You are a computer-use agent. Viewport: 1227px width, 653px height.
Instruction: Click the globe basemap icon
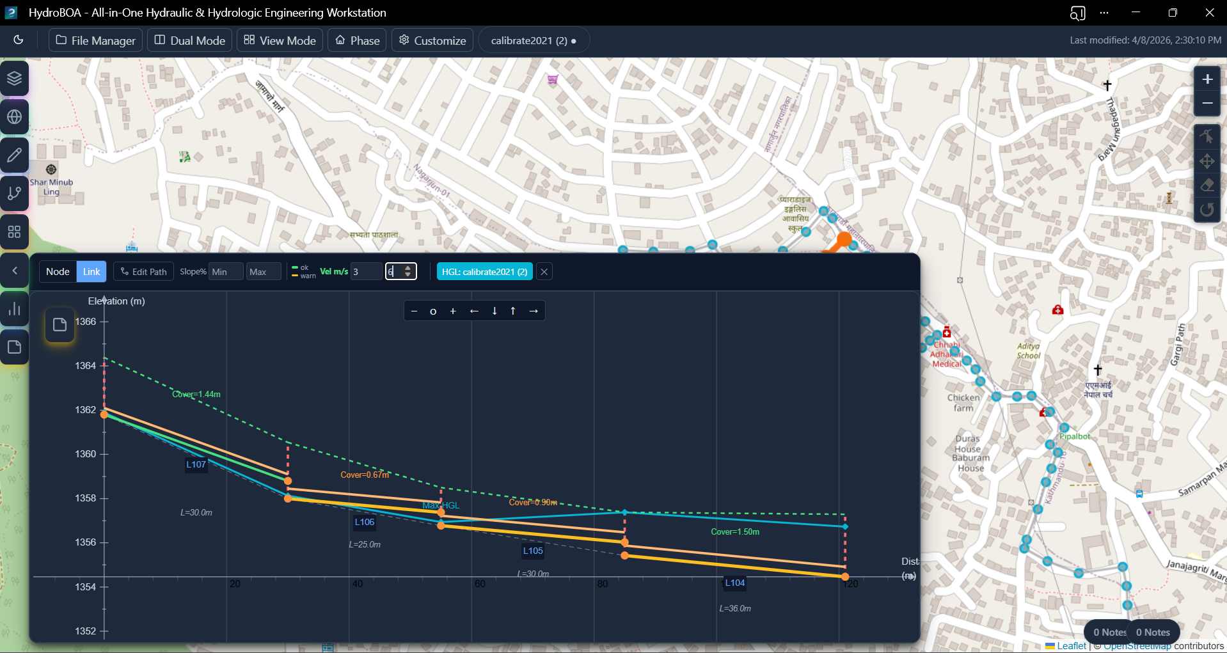tap(14, 117)
